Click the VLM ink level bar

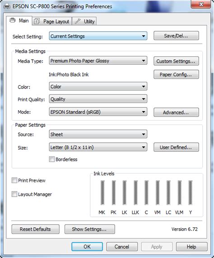180,192
